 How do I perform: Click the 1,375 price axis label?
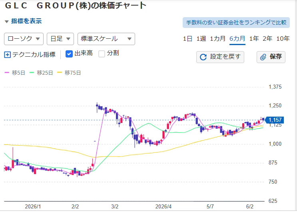(275, 87)
